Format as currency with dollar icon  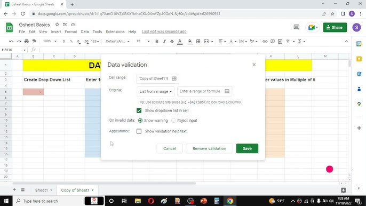63,41
